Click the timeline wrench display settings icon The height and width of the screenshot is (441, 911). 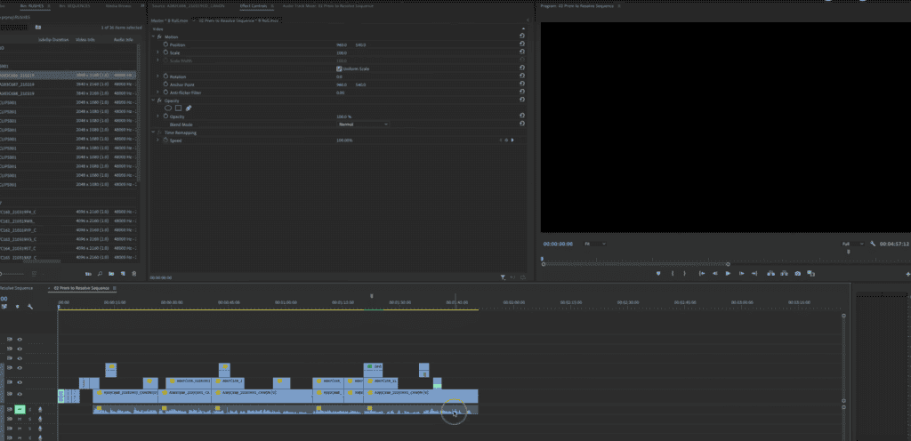(30, 307)
